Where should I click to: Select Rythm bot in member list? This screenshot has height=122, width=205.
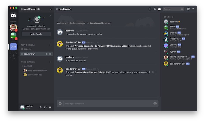click(x=179, y=52)
